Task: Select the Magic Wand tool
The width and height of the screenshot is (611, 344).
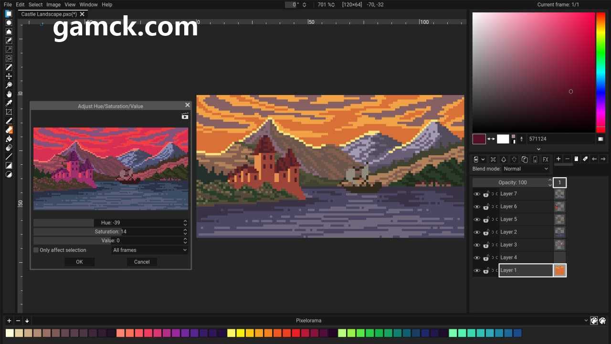Action: click(9, 49)
